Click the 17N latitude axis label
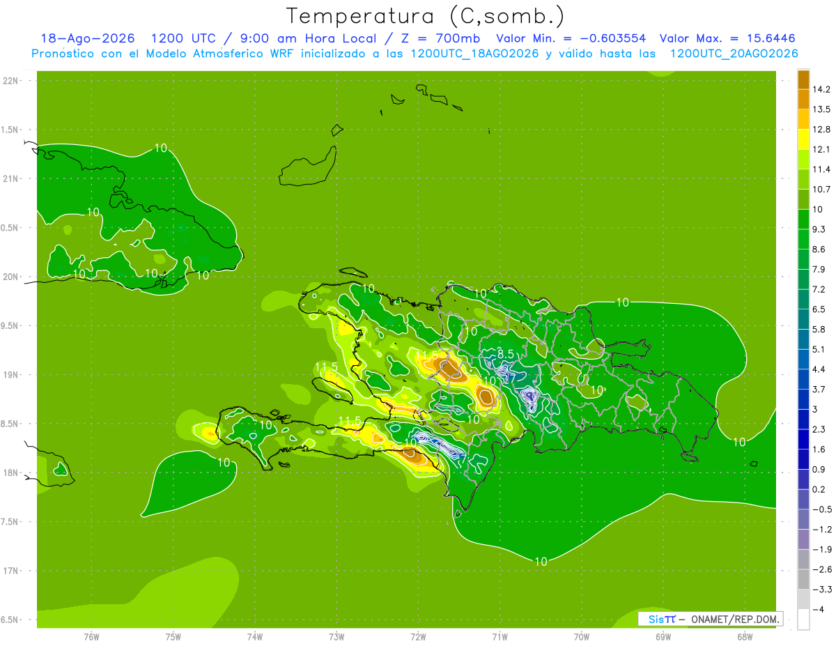Viewport: 836px width, 646px height. [10, 571]
